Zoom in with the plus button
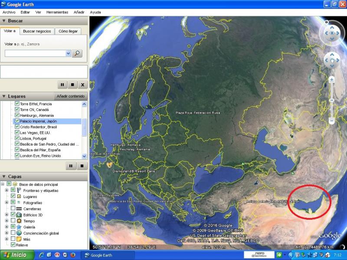 (x=331, y=79)
